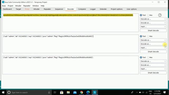Switch to the Logger tab
The width and height of the screenshot is (169, 95).
pos(93,9)
